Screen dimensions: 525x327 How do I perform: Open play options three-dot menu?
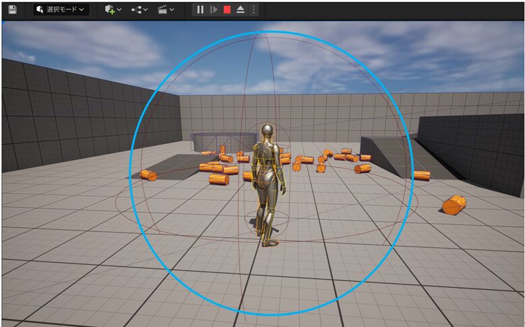254,9
